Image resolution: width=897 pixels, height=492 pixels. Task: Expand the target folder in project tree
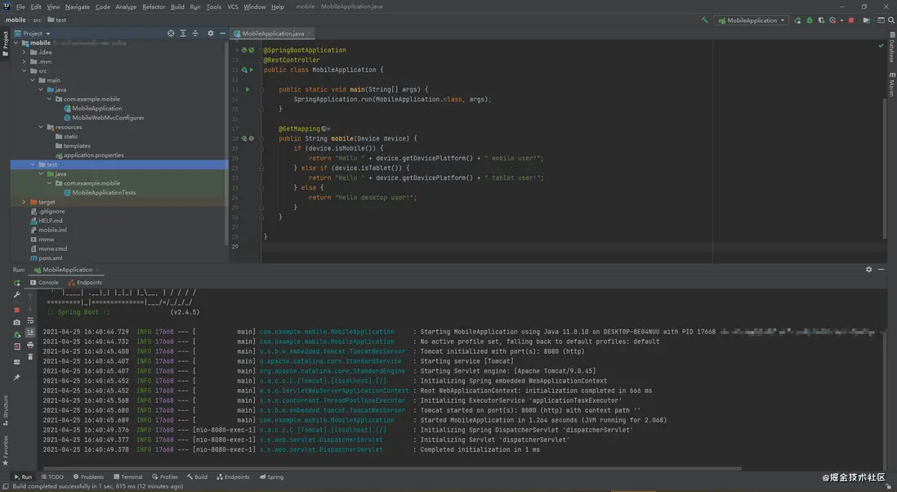(25, 202)
